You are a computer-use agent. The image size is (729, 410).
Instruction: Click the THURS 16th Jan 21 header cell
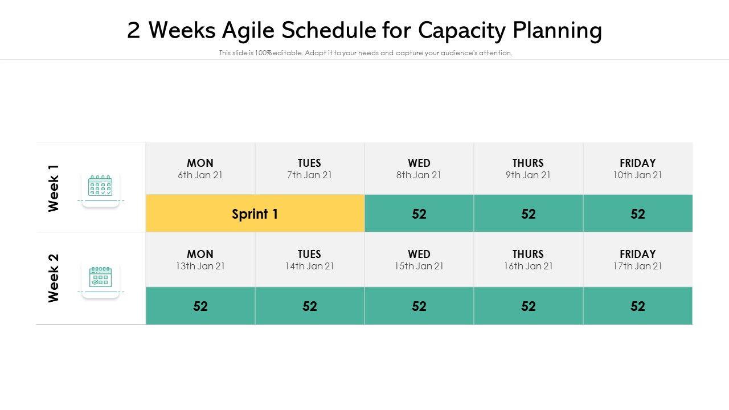(x=529, y=260)
